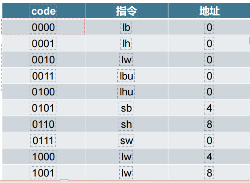Screen dimensions: 250x183
Task: Click the cell reading 0111
Action: (43, 140)
